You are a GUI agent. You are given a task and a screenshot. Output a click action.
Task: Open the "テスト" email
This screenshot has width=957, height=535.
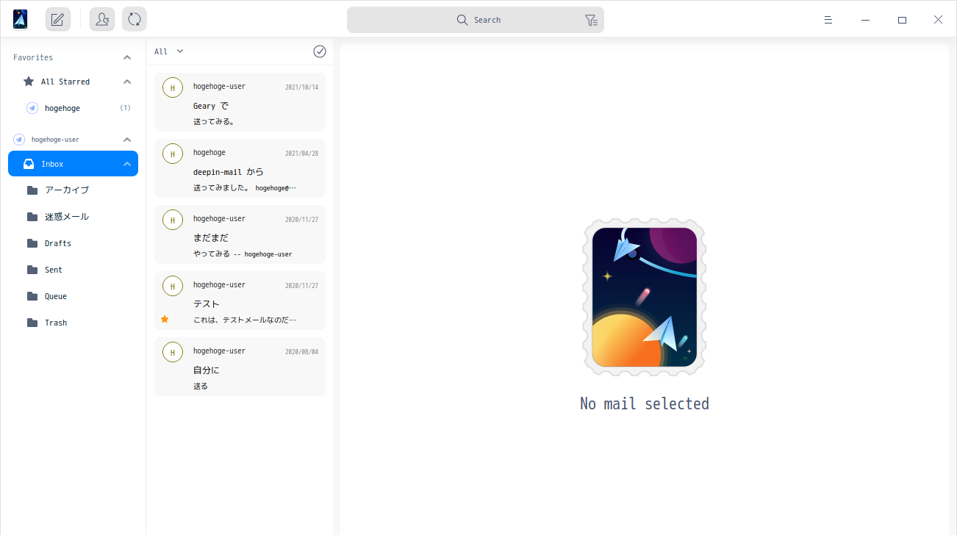pyautogui.click(x=240, y=301)
